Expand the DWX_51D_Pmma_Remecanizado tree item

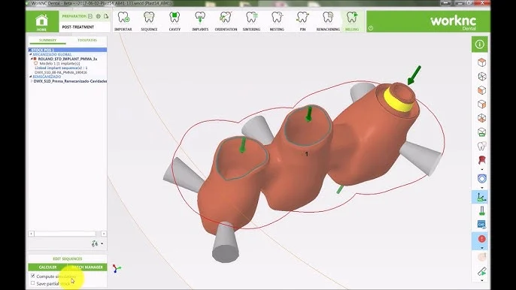tap(32, 81)
